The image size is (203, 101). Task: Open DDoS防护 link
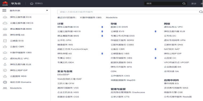pyautogui.click(x=63, y=75)
